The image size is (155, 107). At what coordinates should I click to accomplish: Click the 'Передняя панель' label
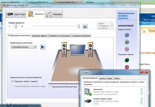coord(126,55)
